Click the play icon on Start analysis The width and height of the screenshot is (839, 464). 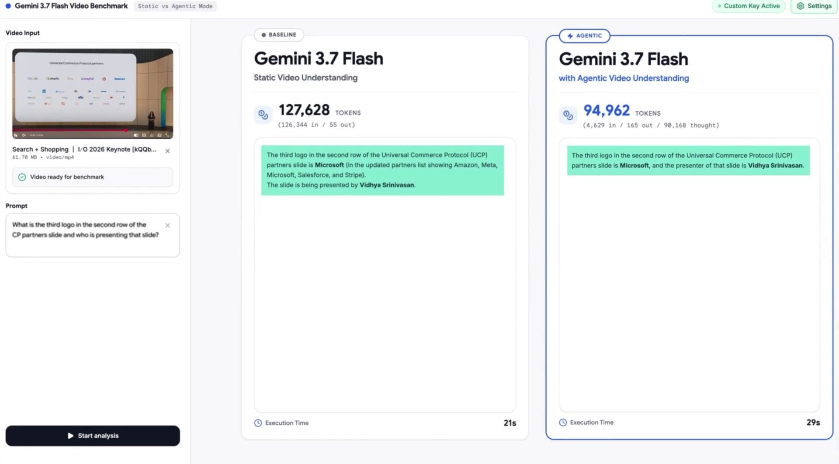pyautogui.click(x=71, y=436)
